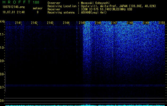The width and height of the screenshot is (167, 106).
Task: Click the 2142 time marker
Action: coord(34,23)
